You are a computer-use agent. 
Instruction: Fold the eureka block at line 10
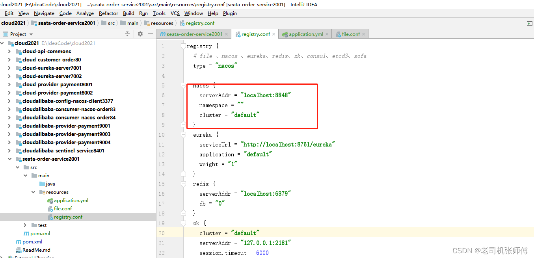[183, 135]
